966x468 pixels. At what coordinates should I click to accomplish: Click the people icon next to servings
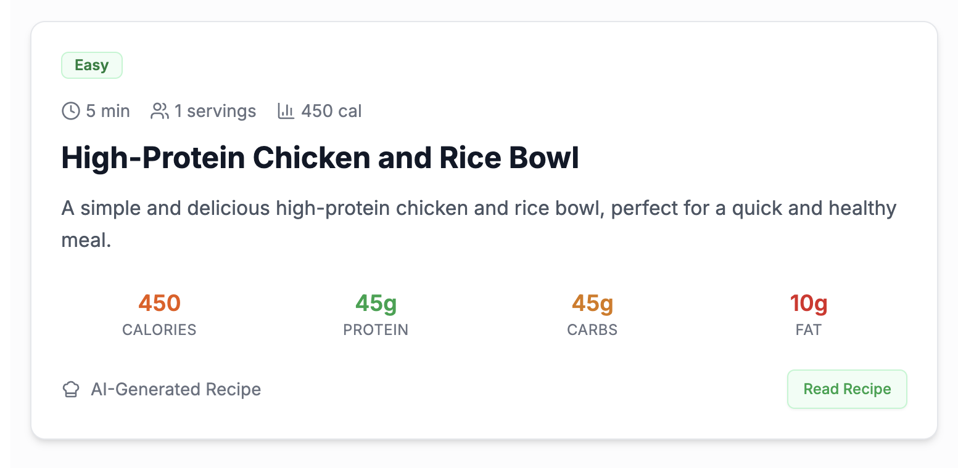pyautogui.click(x=160, y=111)
